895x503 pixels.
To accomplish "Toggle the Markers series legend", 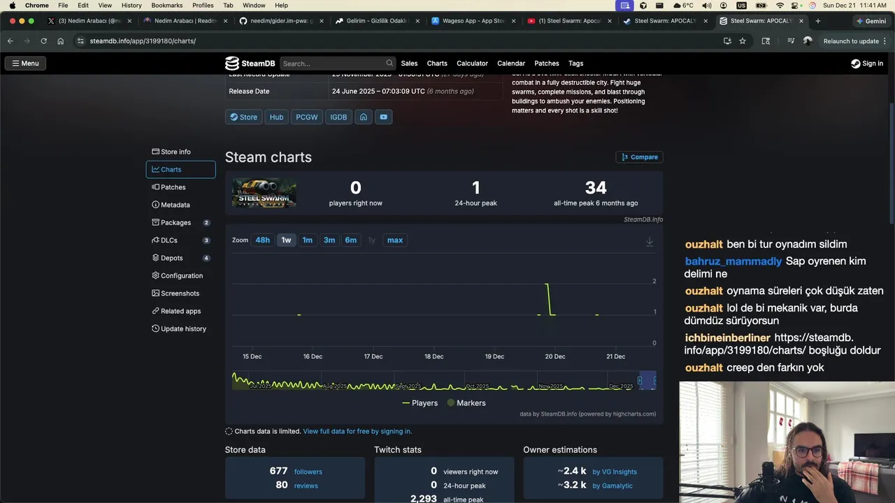I will pyautogui.click(x=466, y=403).
